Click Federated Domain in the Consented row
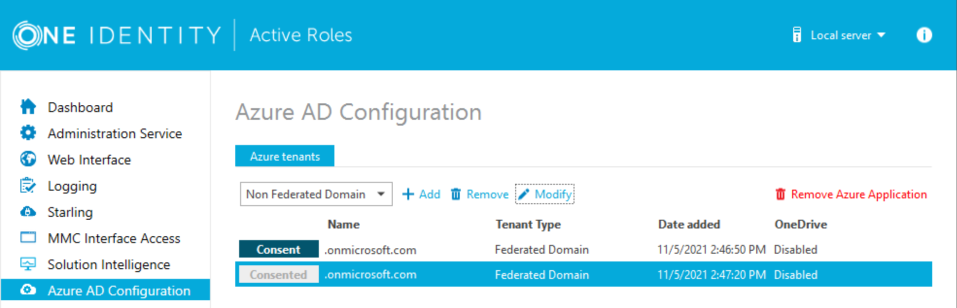 click(542, 275)
